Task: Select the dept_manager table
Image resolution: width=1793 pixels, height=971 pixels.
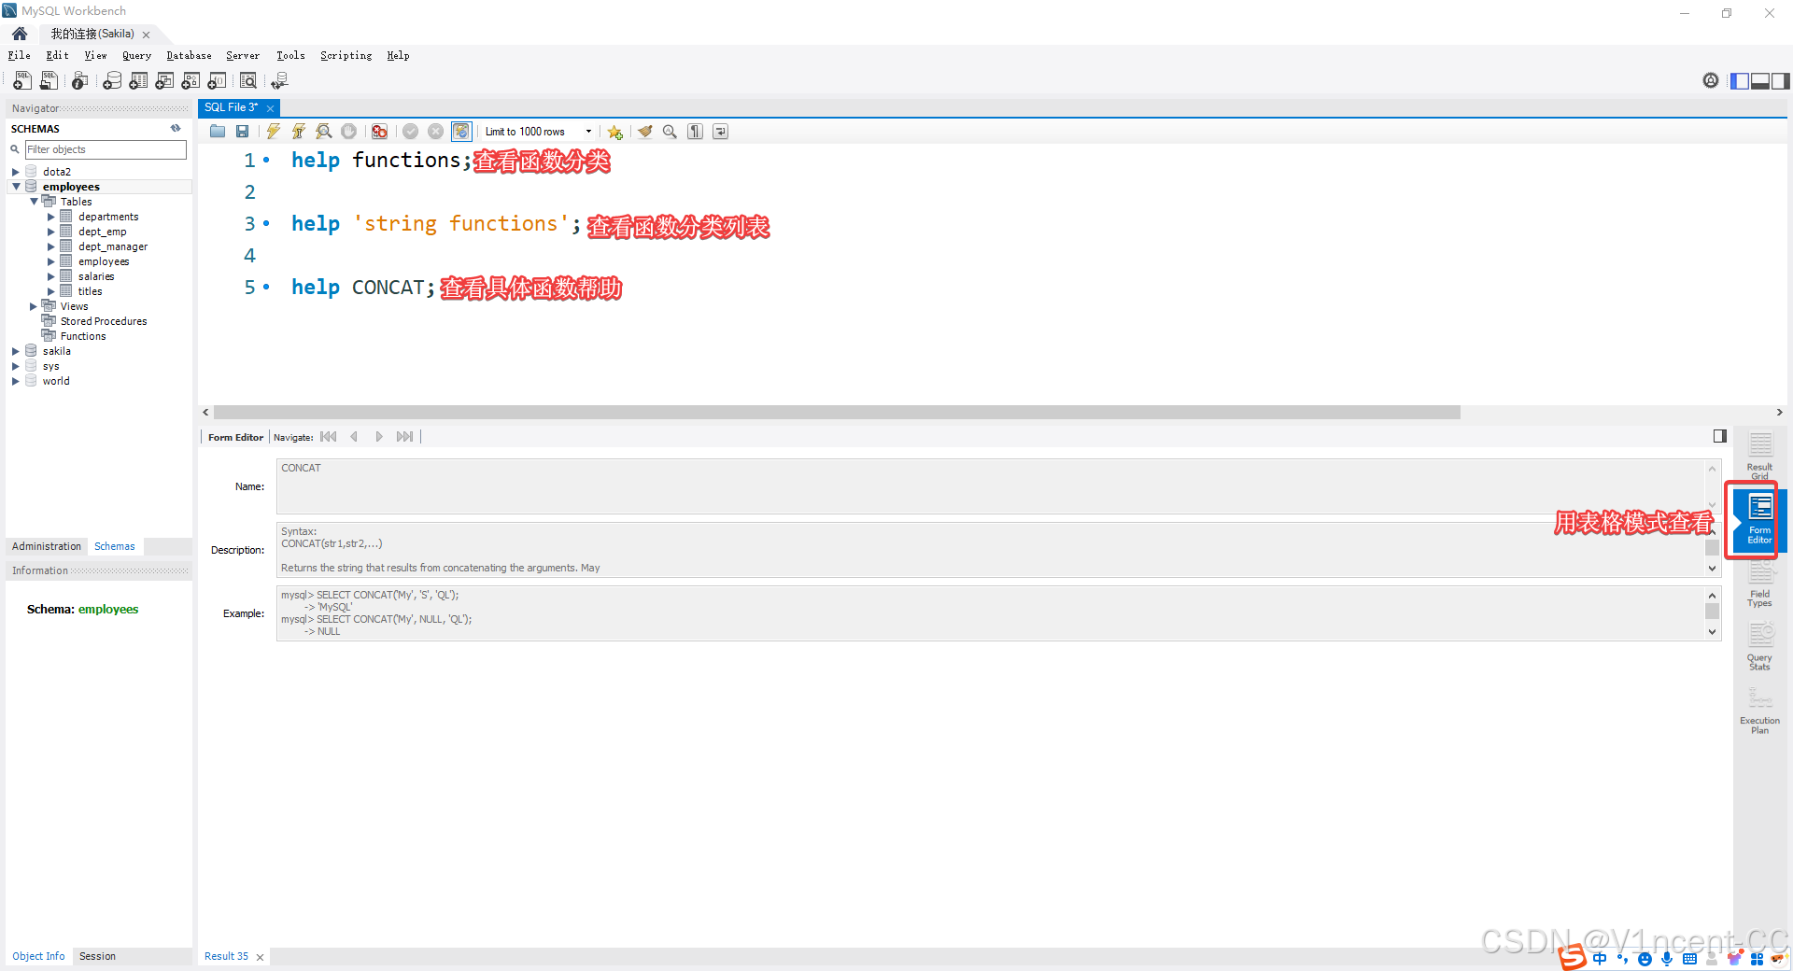Action: [113, 246]
